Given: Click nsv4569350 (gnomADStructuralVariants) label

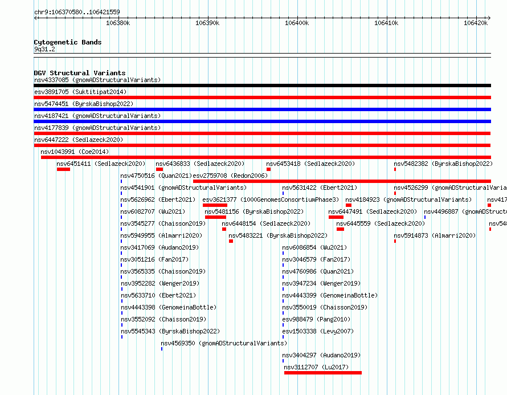Looking at the screenshot, I should click(224, 343).
